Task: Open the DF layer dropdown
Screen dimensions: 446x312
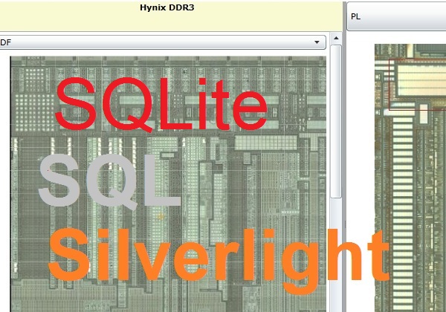Action: click(x=163, y=42)
